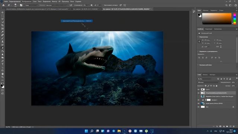Viewport: 238px width, 134px height.
Task: Toggle the layer filtering switch
Action: pos(237,79)
